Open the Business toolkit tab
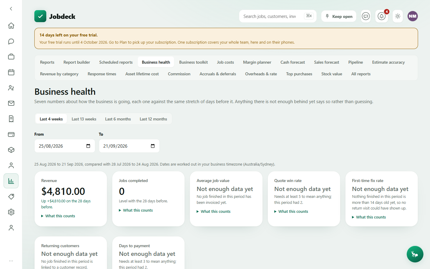This screenshot has width=430, height=269. point(193,62)
